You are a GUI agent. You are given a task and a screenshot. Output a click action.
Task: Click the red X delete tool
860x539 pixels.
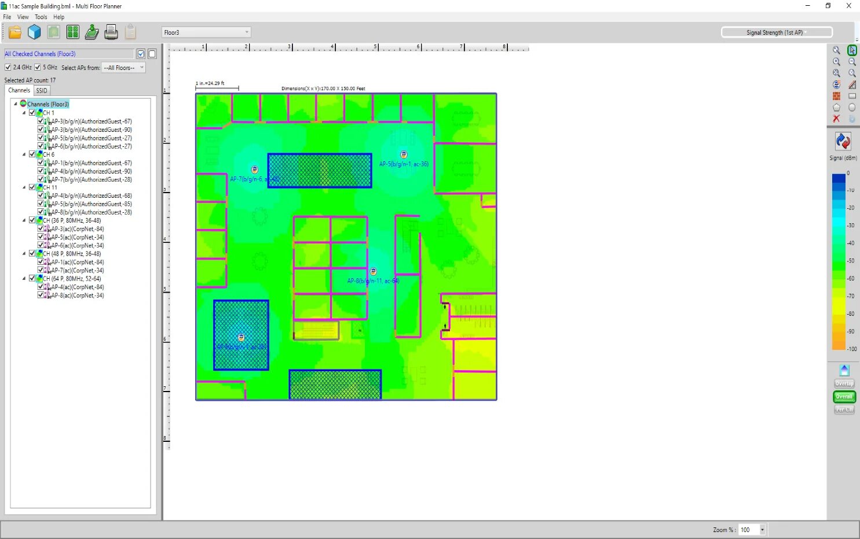coord(836,119)
